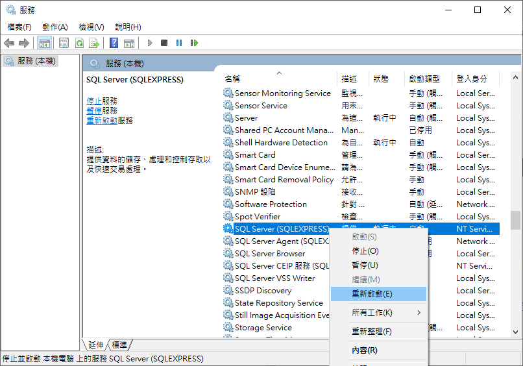523x366 pixels.
Task: Click the vertical scrollbar thumb
Action: tap(515, 220)
